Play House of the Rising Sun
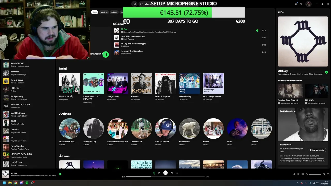 click(117, 52)
